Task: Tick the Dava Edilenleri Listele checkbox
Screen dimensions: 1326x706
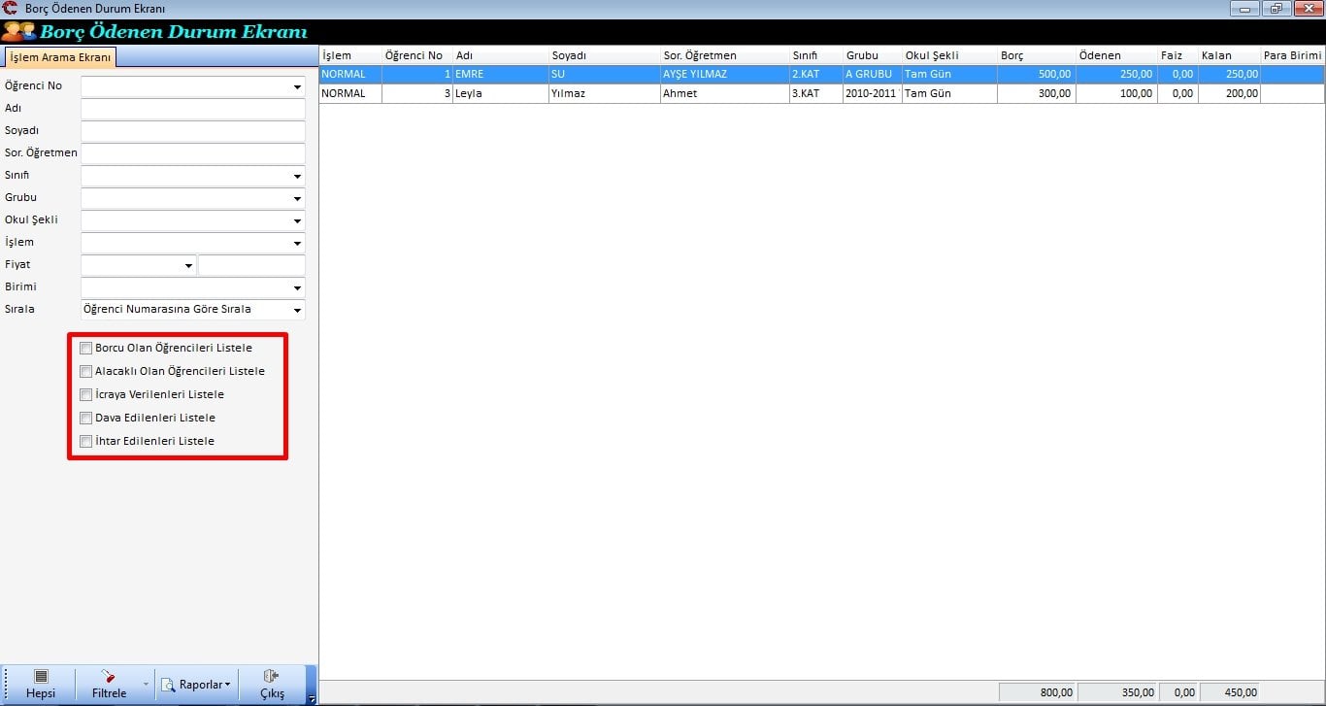Action: coord(86,418)
